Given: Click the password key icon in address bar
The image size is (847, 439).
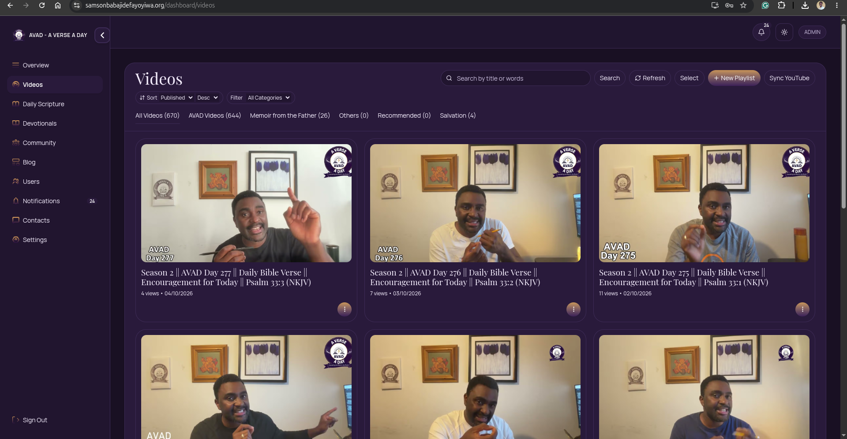Looking at the screenshot, I should coord(729,5).
